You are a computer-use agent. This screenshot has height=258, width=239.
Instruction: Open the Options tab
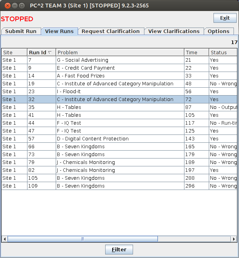point(219,31)
